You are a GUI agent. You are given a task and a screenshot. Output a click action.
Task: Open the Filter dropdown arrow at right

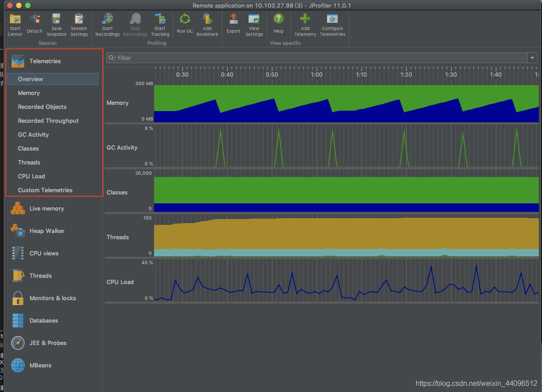533,58
